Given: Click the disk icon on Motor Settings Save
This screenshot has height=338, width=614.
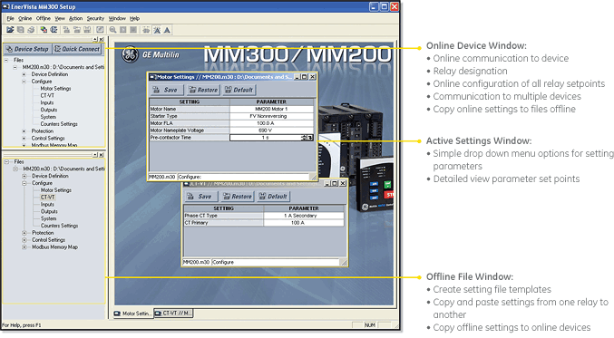Looking at the screenshot, I should pos(157,90).
